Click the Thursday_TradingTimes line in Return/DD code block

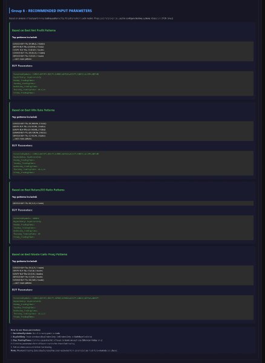pos(27,234)
